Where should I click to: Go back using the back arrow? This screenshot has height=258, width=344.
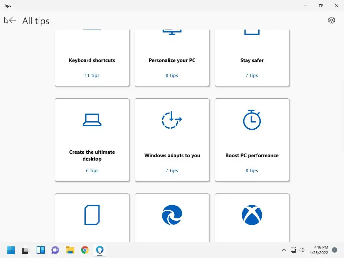click(12, 20)
